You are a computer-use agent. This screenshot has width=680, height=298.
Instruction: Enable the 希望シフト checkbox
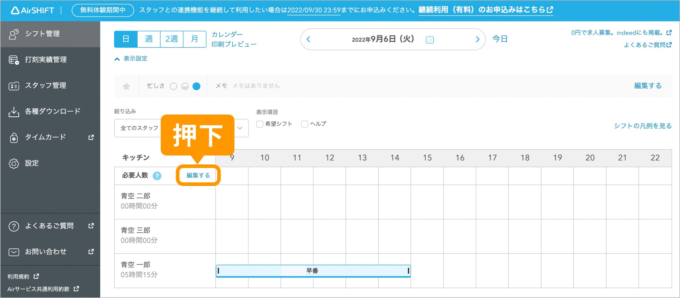[x=260, y=124]
